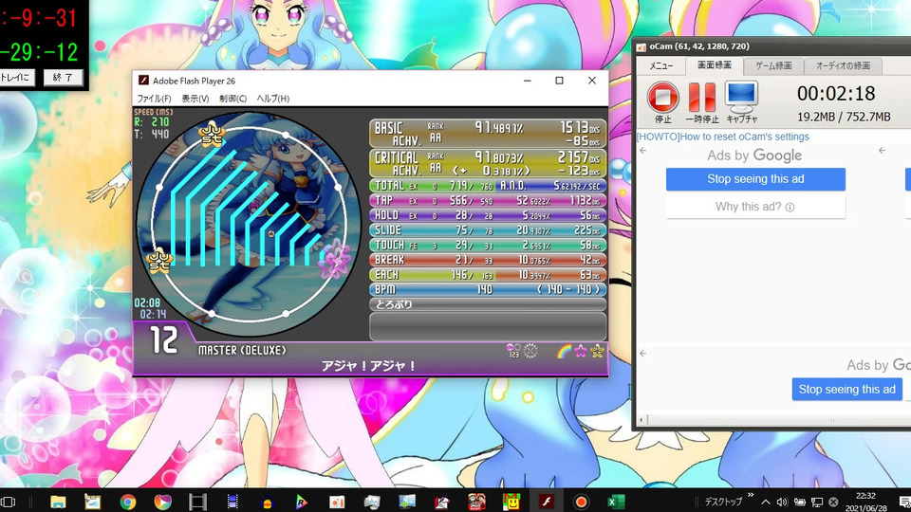Click the TAP notes row
911x512 pixels.
[x=488, y=200]
